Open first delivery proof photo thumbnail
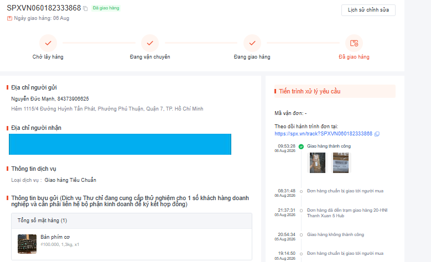Image resolution: width=431 pixels, height=262 pixels. [318, 163]
